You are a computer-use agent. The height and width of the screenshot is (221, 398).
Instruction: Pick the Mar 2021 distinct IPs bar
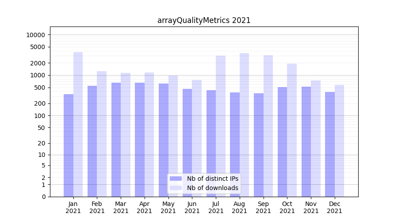(116, 139)
